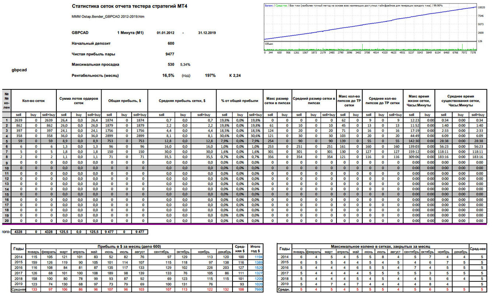This screenshot has height=298, width=492.
Task: Click 'Баланс' legend text in chart
Action: (x=269, y=6)
